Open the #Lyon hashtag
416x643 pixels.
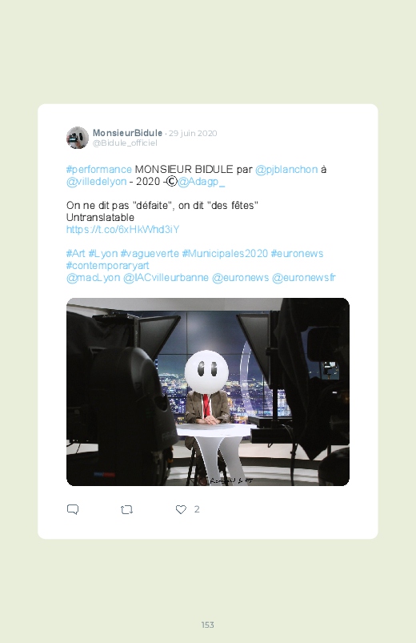103,253
